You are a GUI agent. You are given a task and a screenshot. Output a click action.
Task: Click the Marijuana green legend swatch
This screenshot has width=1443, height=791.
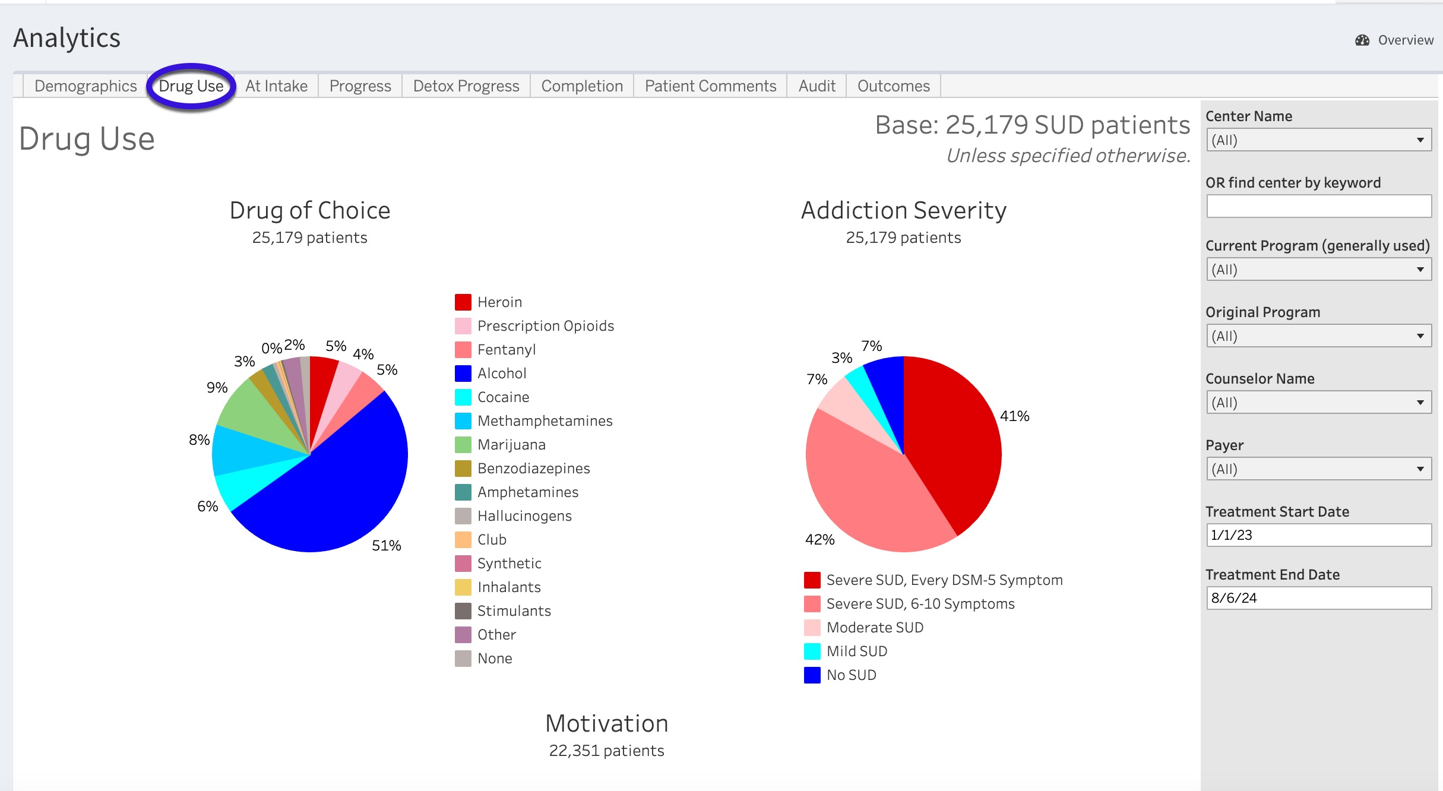coord(463,445)
